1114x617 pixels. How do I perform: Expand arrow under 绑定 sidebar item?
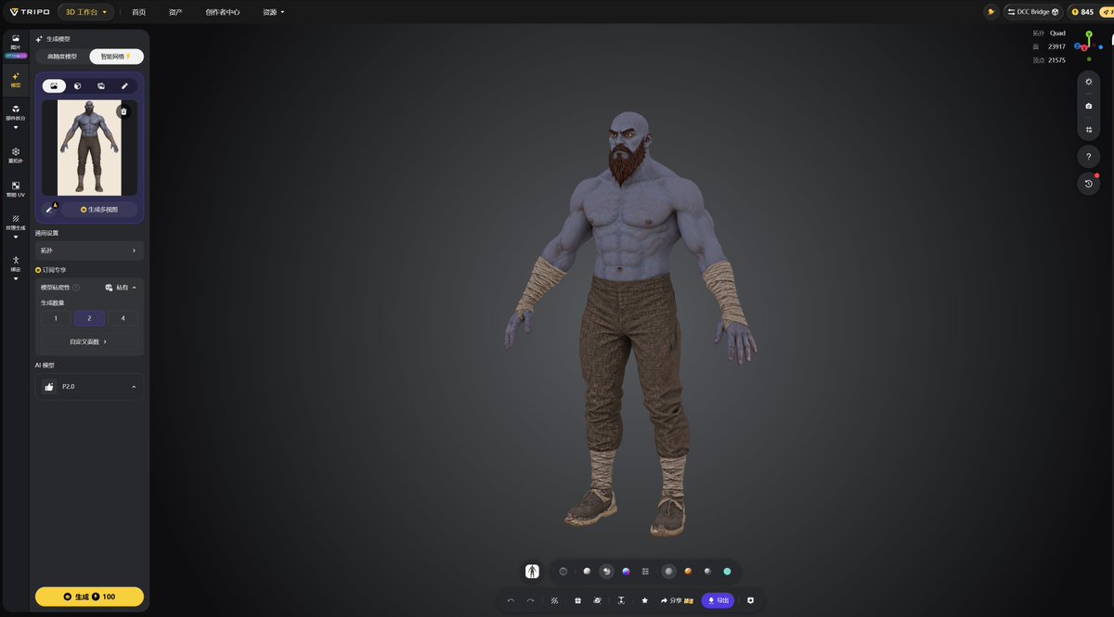click(x=16, y=278)
